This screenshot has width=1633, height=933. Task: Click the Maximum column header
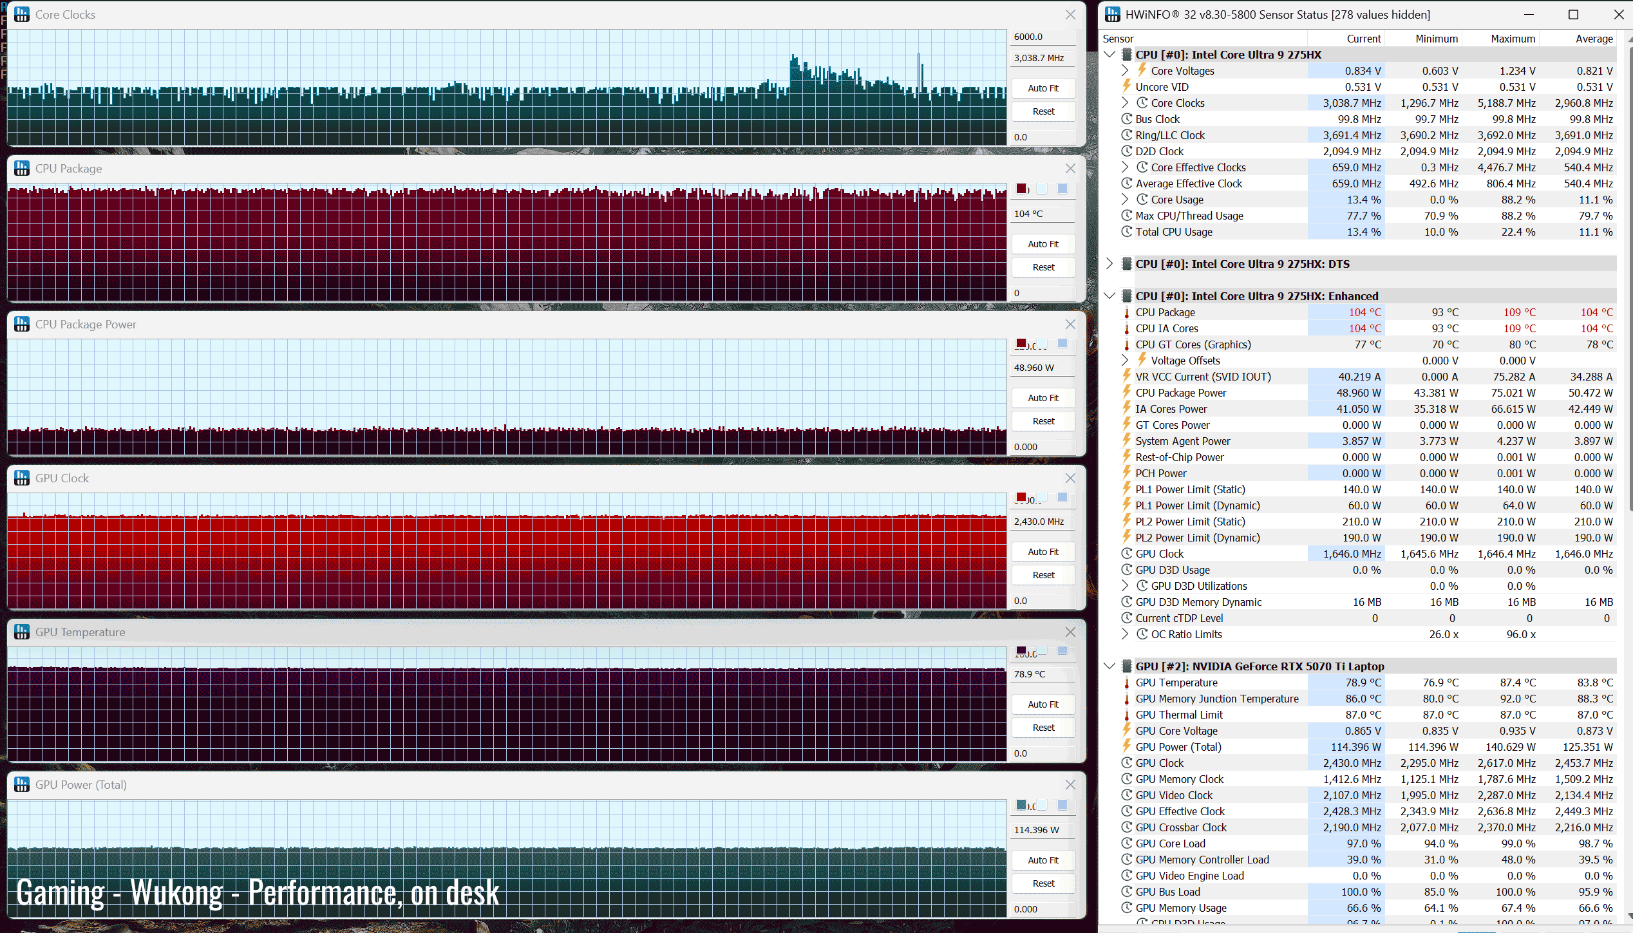pos(1512,39)
